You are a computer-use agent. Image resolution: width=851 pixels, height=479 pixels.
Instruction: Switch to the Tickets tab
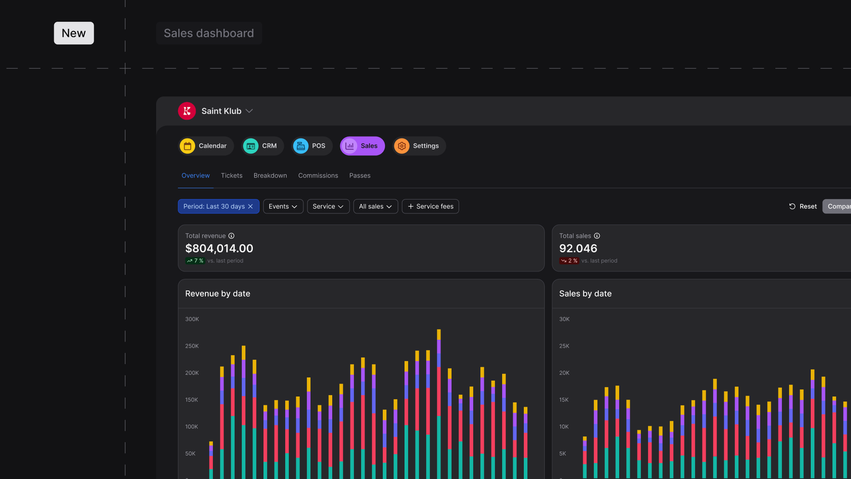(232, 176)
